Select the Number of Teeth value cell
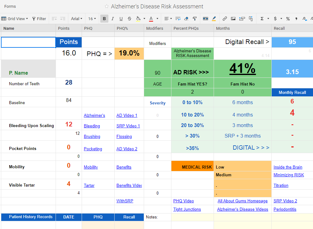This screenshot has width=313, height=229. [x=69, y=83]
